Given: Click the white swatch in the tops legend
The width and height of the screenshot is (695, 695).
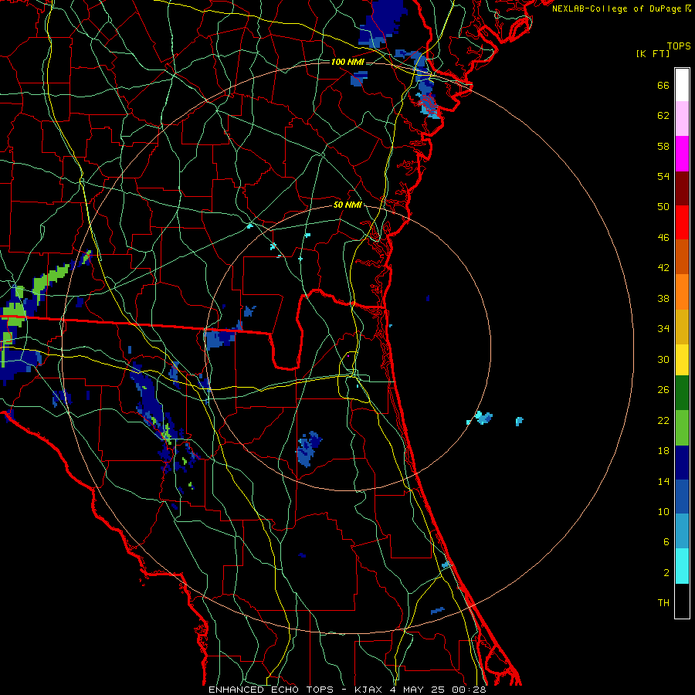Looking at the screenshot, I should [x=682, y=85].
